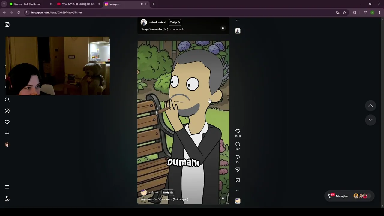Viewport: 384px width, 216px height.
Task: Open ozb.art profile name link
Action: [x=154, y=193]
